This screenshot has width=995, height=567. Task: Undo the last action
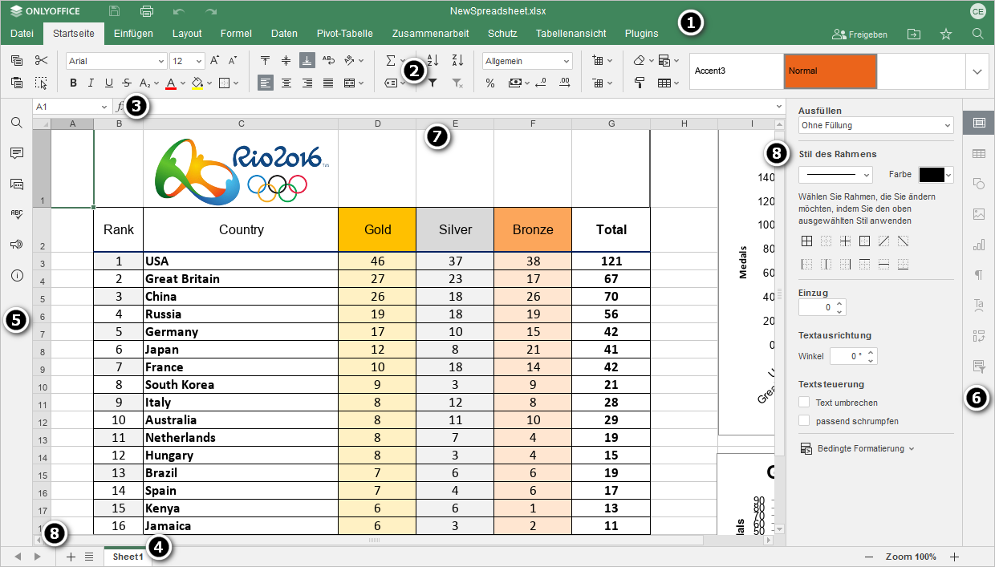[179, 11]
